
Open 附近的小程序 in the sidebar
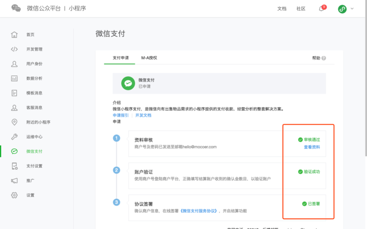[38, 122]
